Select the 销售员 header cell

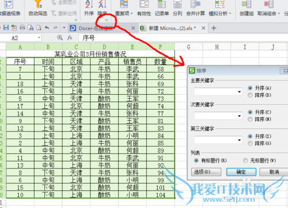click(x=132, y=61)
